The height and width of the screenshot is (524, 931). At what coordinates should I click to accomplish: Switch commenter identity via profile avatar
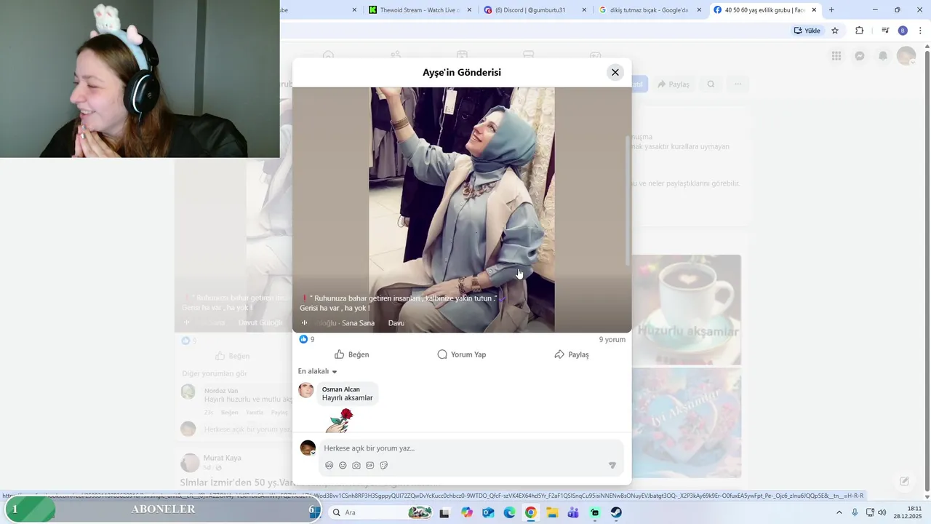point(308,448)
